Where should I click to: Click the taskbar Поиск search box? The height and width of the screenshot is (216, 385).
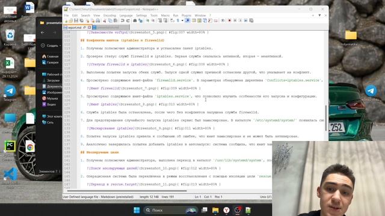170,210
